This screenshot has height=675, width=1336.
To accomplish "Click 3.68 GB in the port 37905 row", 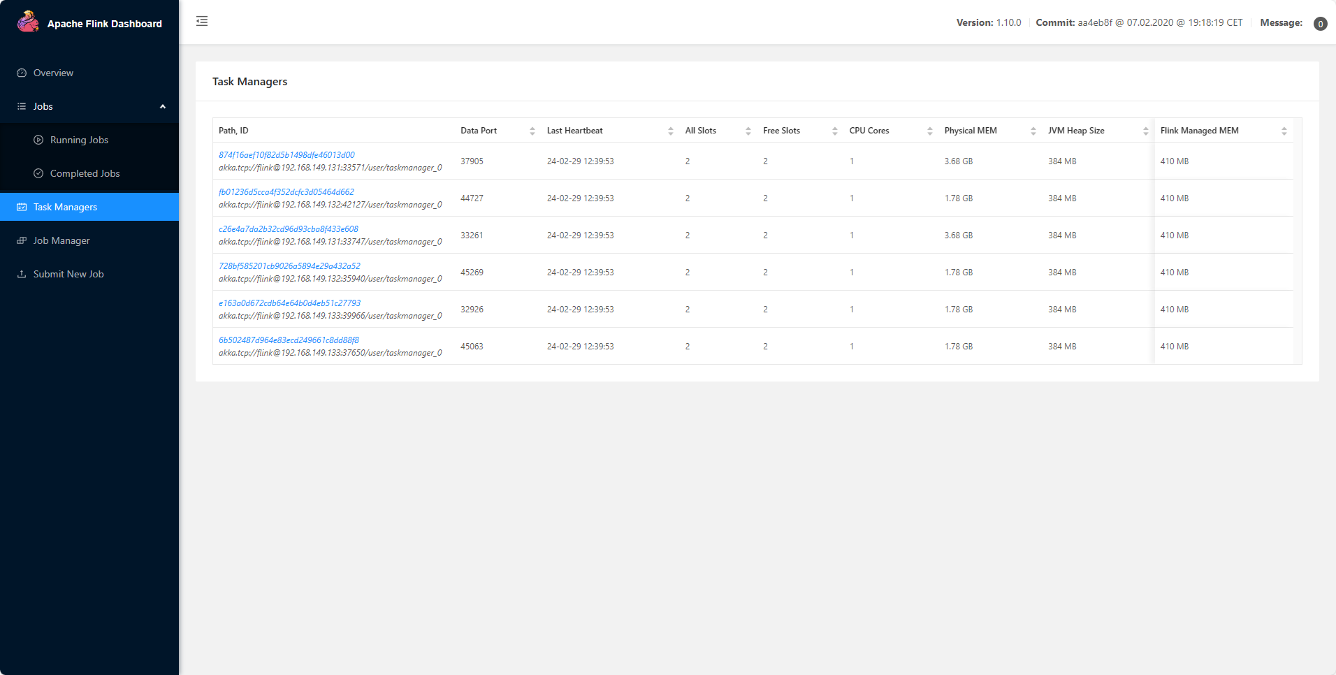I will click(x=959, y=161).
